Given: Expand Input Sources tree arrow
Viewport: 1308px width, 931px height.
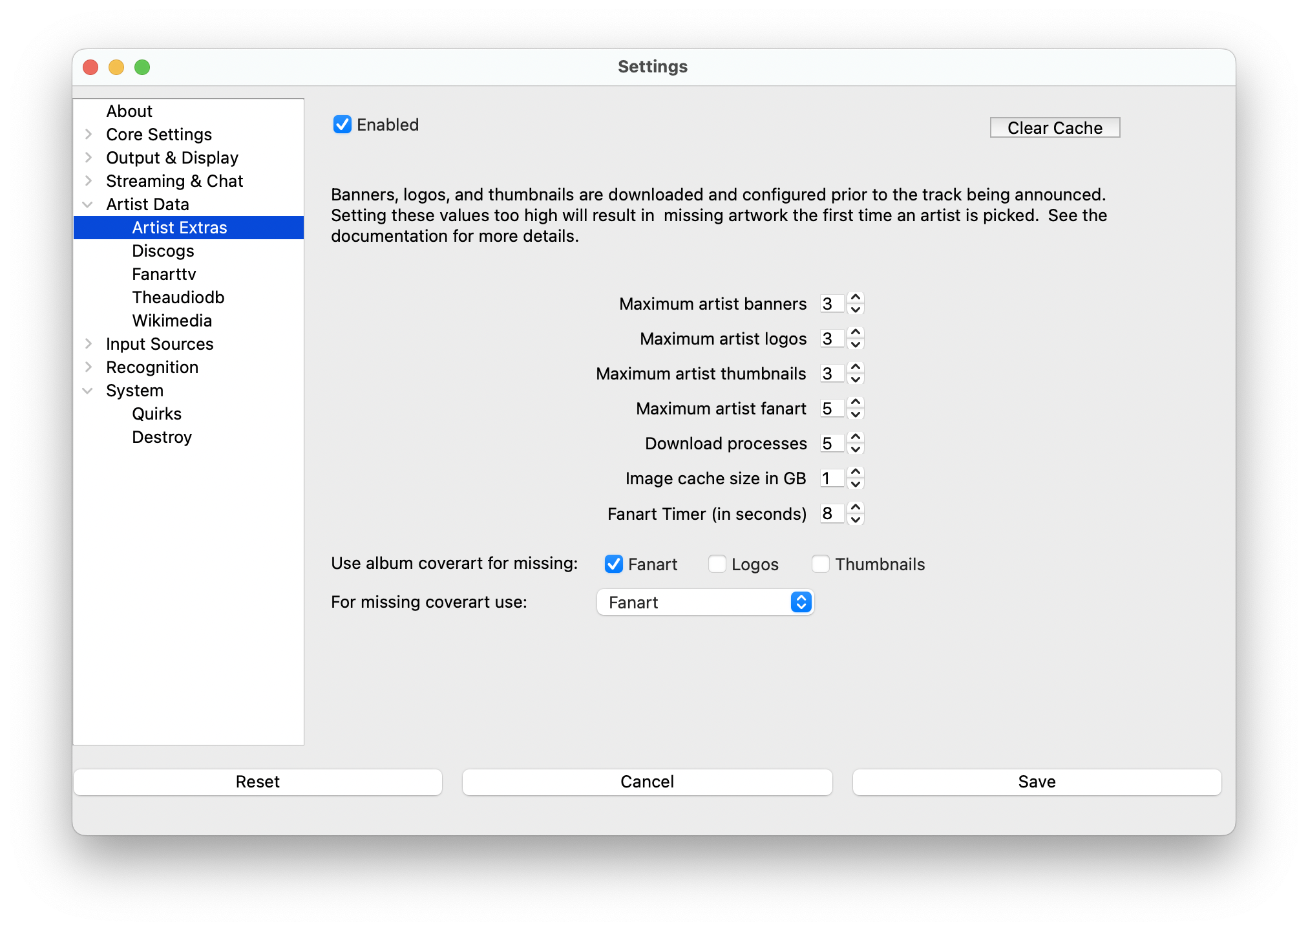Looking at the screenshot, I should tap(89, 344).
